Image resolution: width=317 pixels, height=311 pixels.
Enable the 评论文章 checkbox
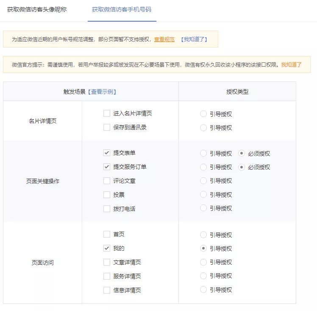coord(107,181)
